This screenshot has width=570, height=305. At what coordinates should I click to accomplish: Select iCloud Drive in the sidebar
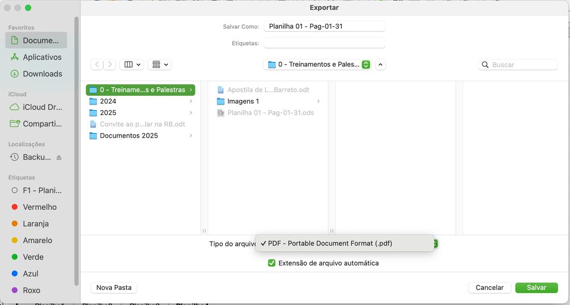[36, 107]
